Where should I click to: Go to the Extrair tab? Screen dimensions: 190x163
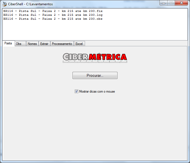tap(44, 44)
